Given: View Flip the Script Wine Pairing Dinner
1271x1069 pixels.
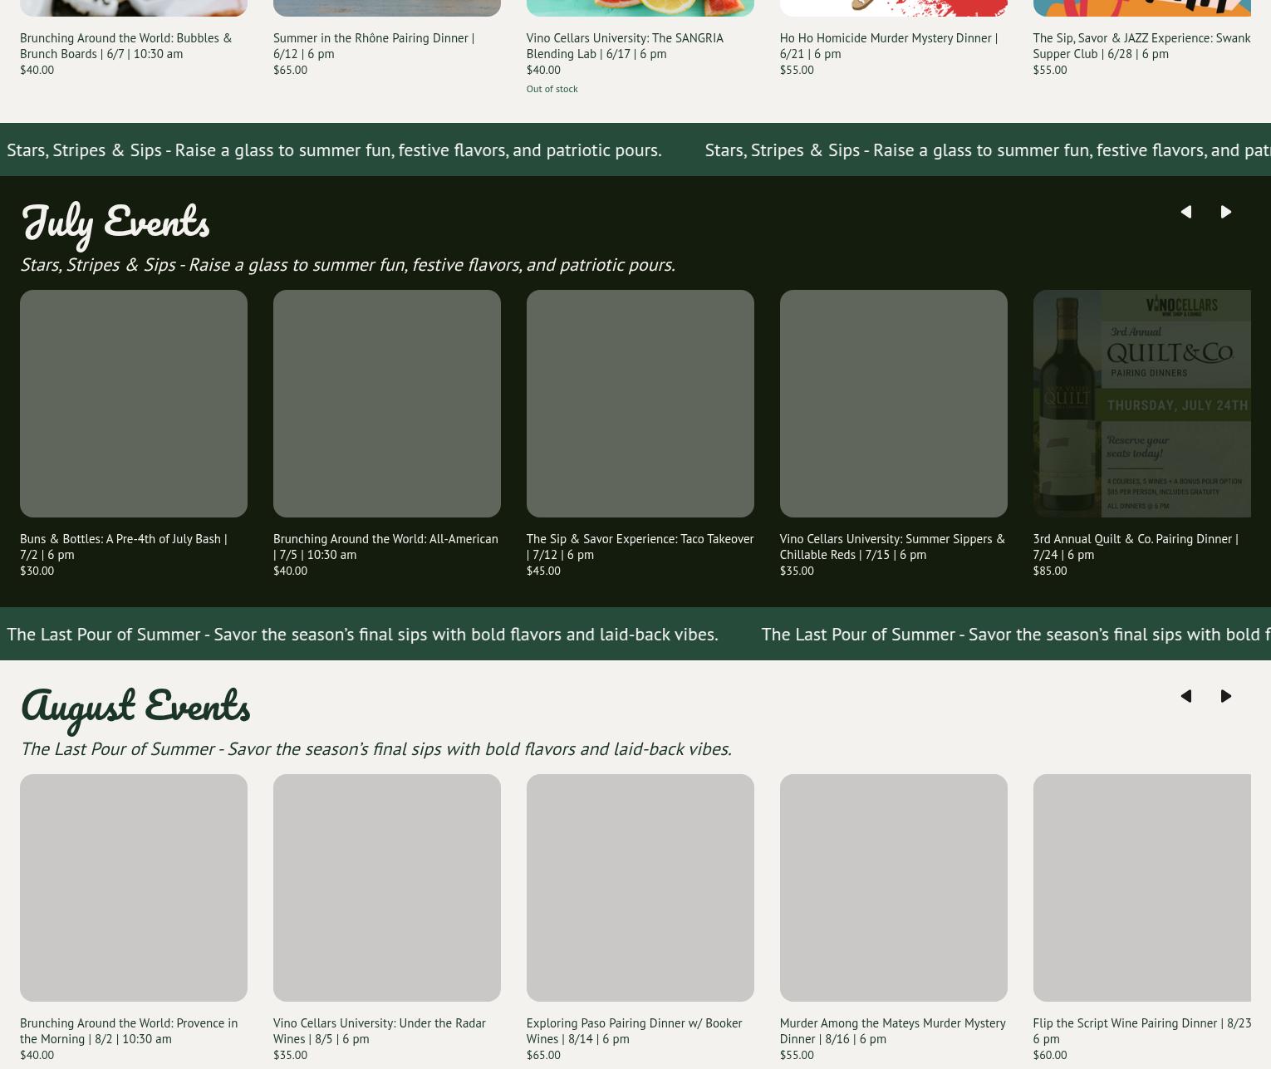Looking at the screenshot, I should coord(1142,1031).
